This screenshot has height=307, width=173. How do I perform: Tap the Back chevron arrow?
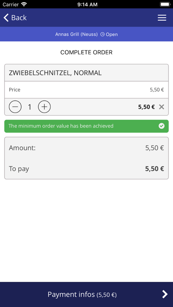point(6,18)
